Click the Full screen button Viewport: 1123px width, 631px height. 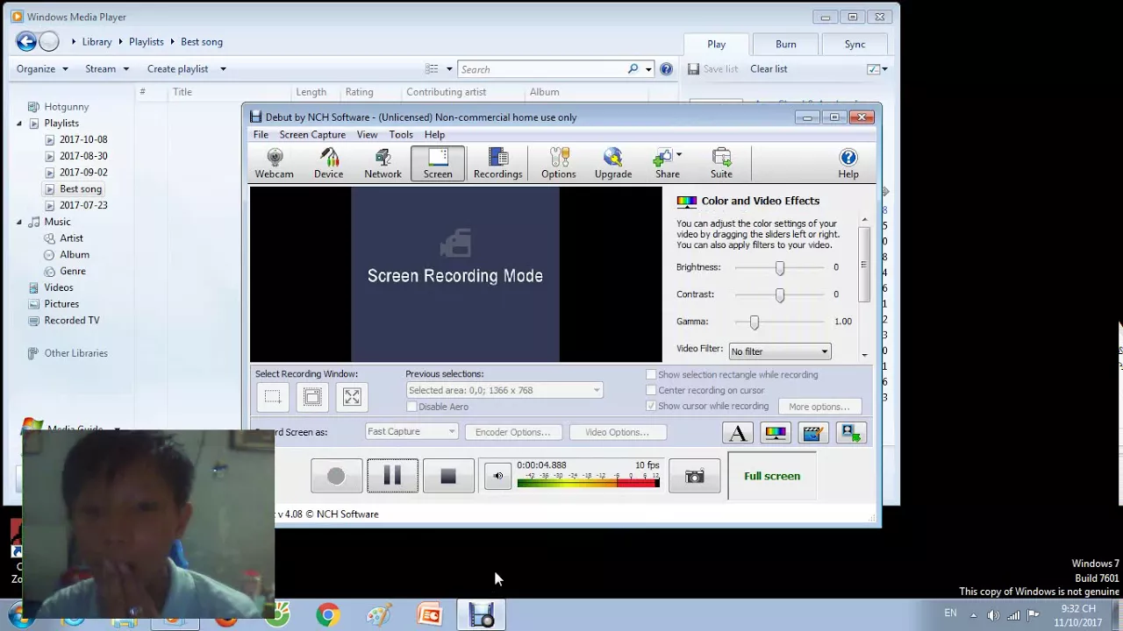(772, 476)
